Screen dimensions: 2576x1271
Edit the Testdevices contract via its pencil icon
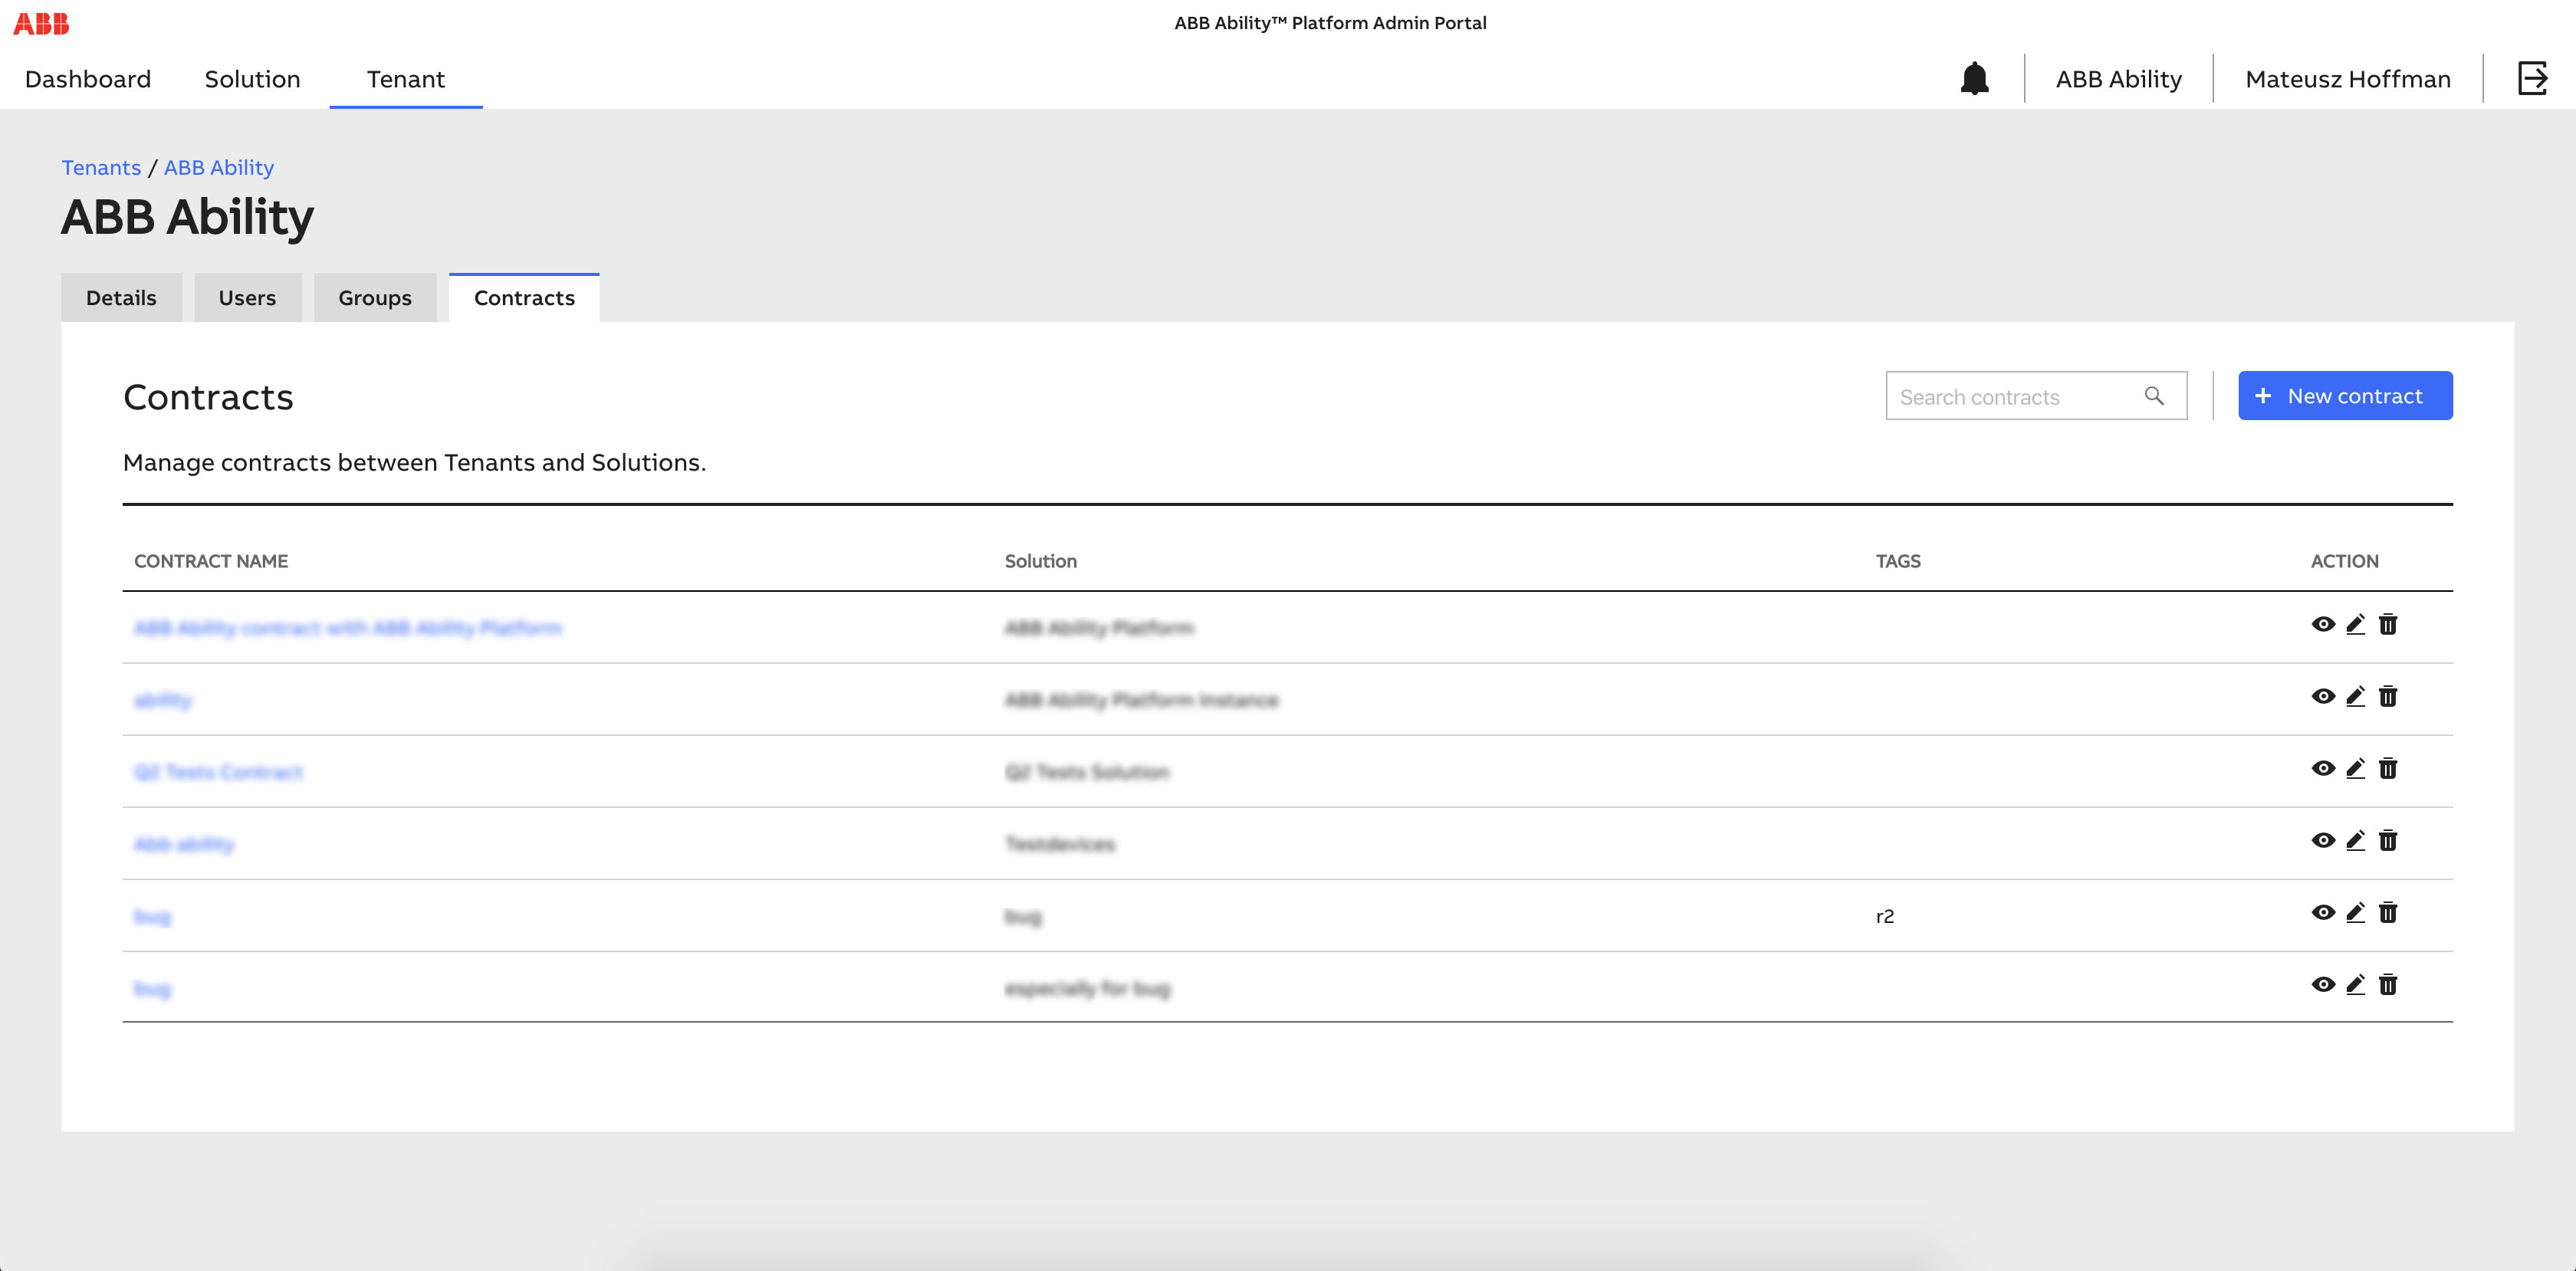pyautogui.click(x=2355, y=841)
